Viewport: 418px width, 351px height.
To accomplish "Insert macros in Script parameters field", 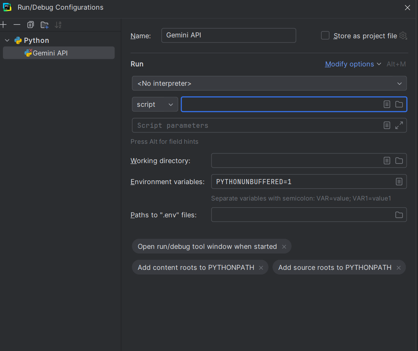I will tap(387, 125).
